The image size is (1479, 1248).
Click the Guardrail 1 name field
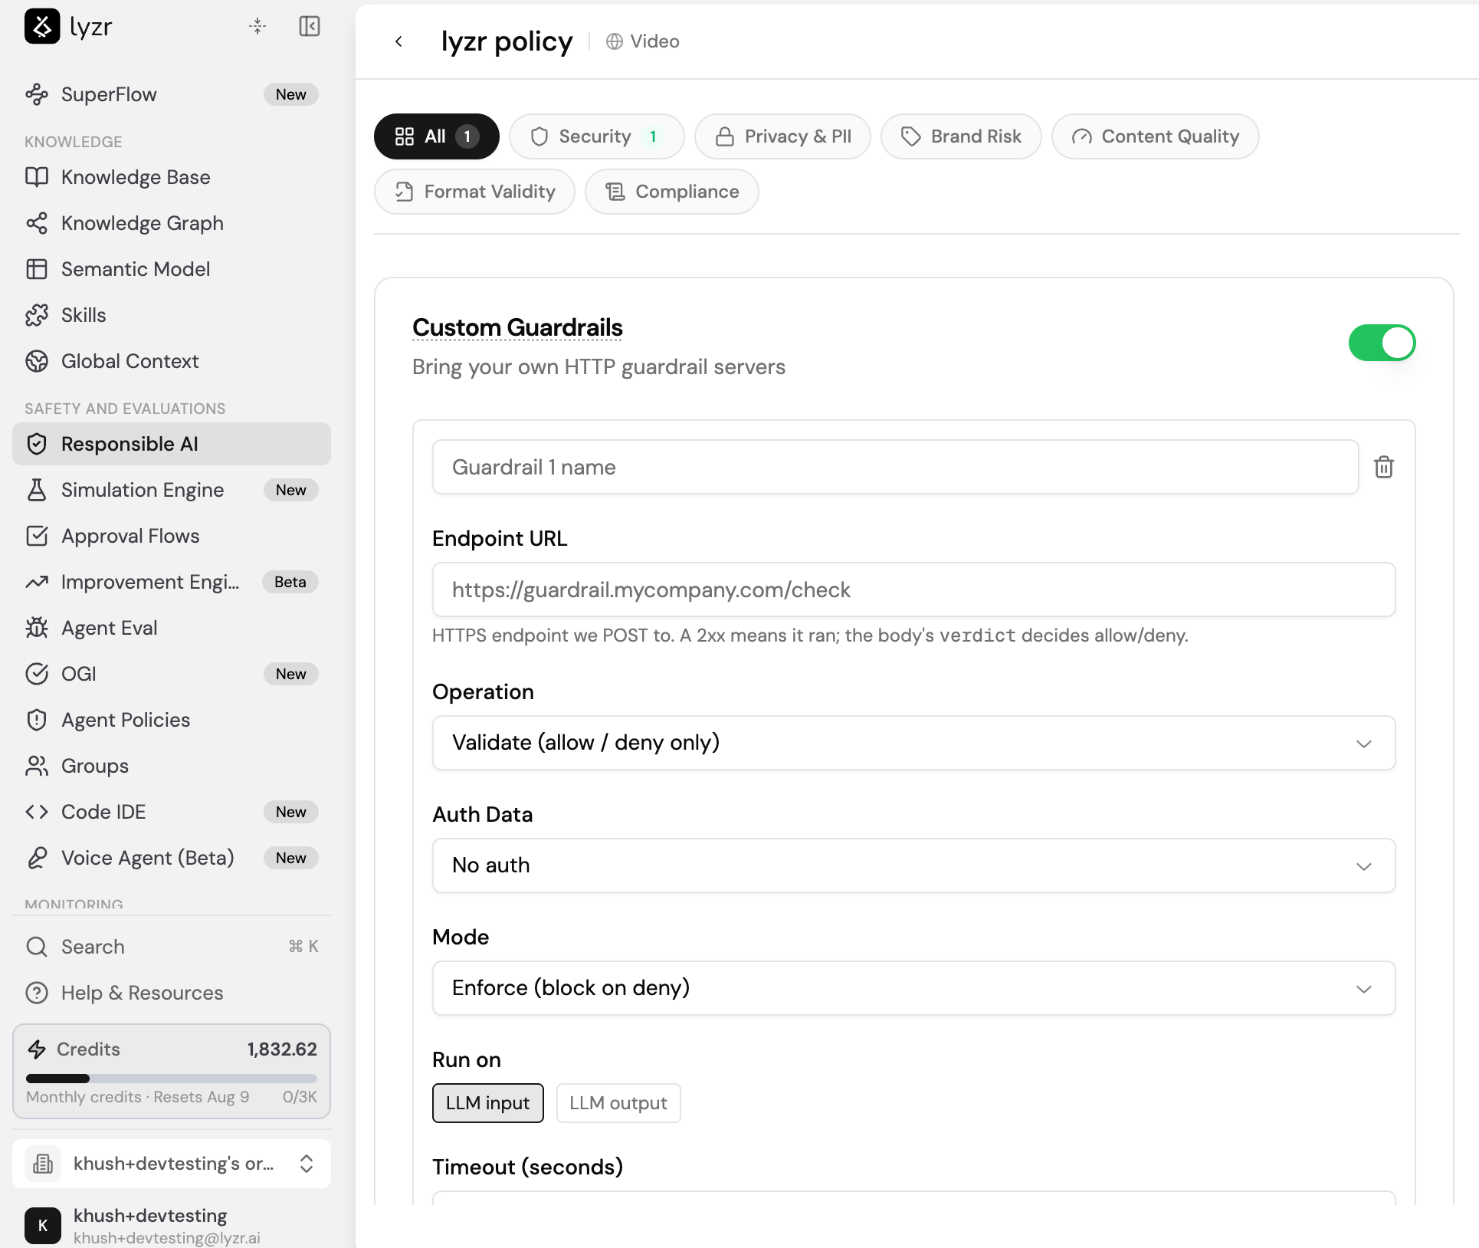coord(895,467)
